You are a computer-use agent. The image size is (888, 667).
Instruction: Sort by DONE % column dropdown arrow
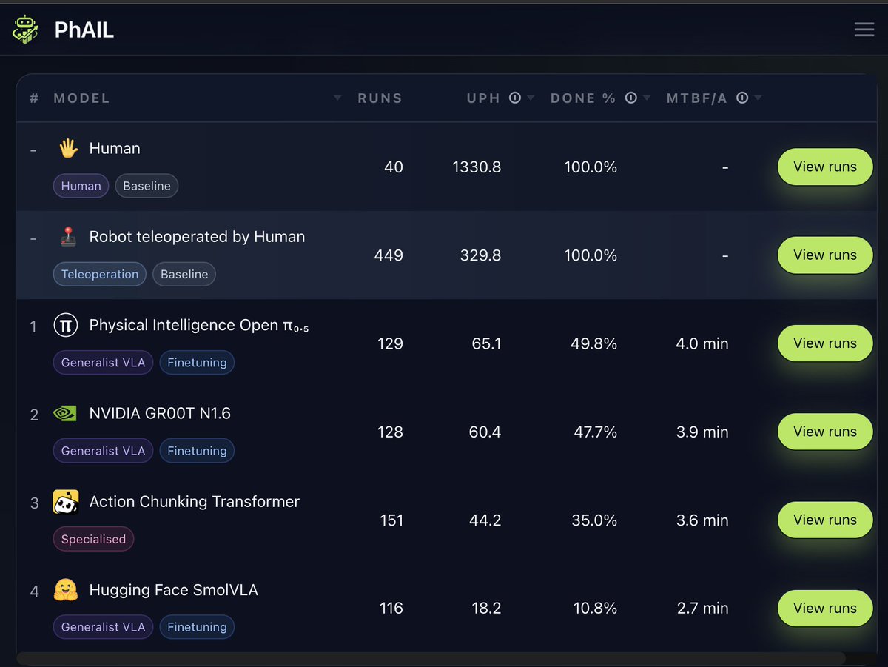pyautogui.click(x=646, y=98)
